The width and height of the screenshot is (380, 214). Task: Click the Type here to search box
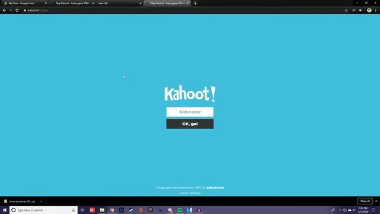[x=43, y=210]
